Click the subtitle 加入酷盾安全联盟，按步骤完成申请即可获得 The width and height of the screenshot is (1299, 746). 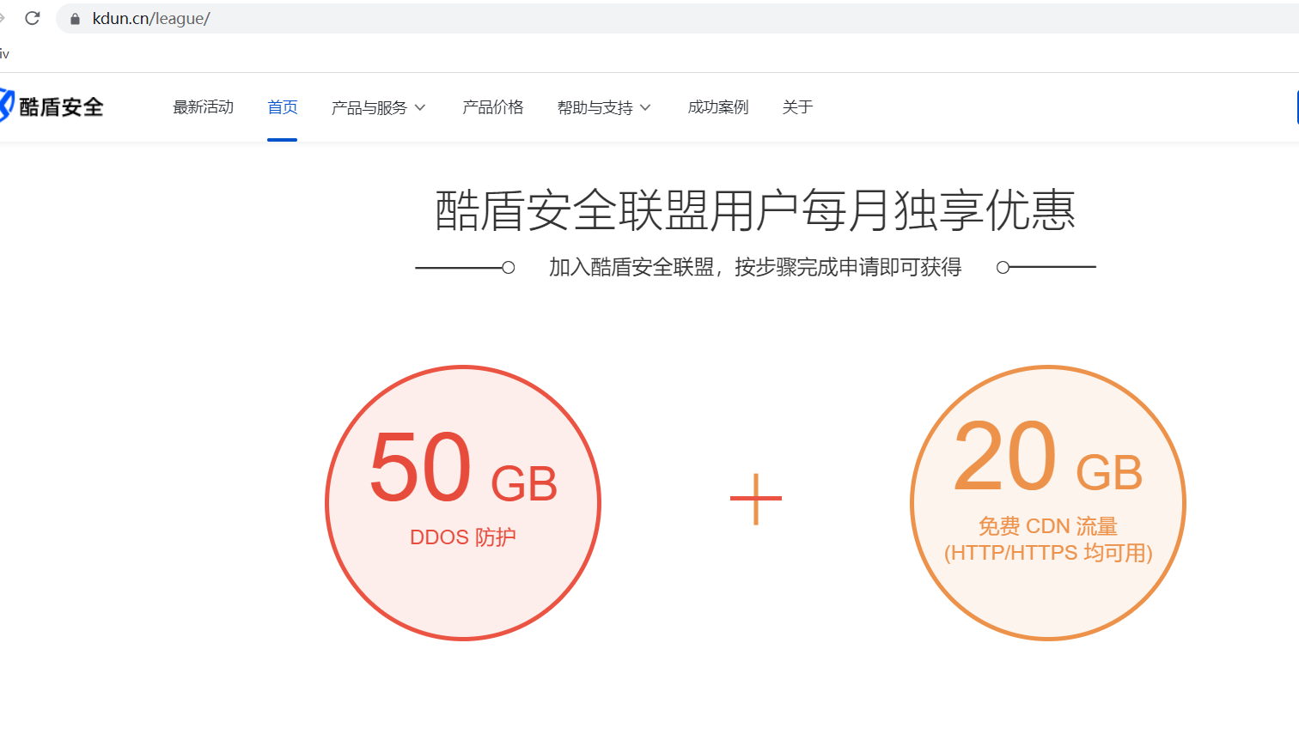755,267
